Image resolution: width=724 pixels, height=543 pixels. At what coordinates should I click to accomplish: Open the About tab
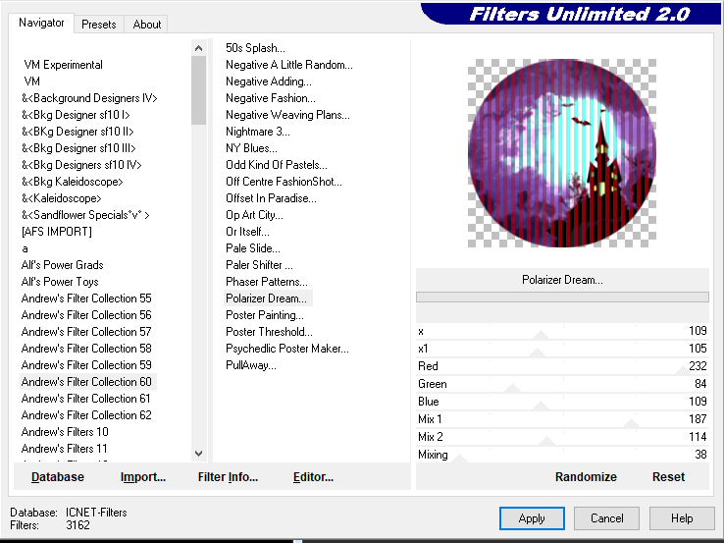tap(147, 25)
